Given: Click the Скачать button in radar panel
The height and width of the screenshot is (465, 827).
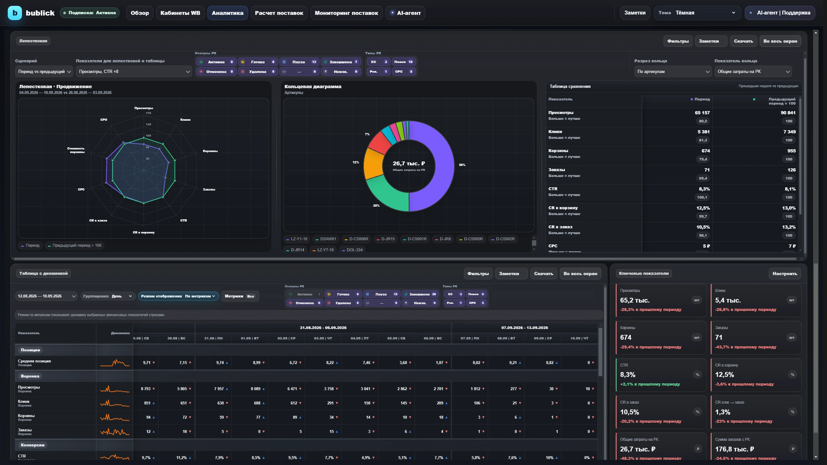Looking at the screenshot, I should coord(743,41).
